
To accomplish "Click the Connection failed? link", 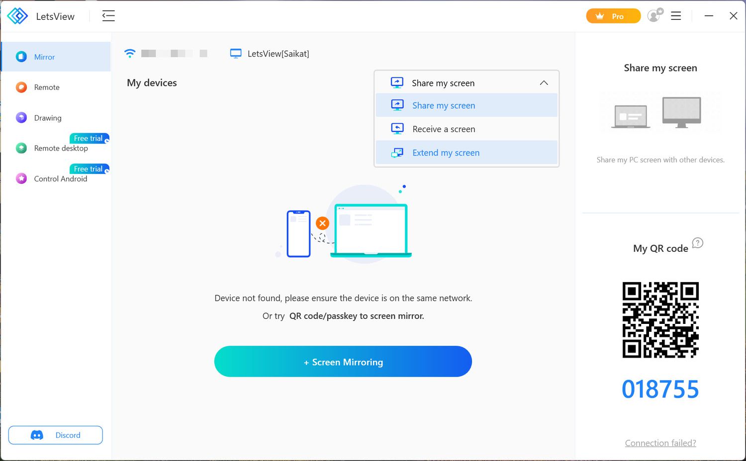I will point(660,443).
